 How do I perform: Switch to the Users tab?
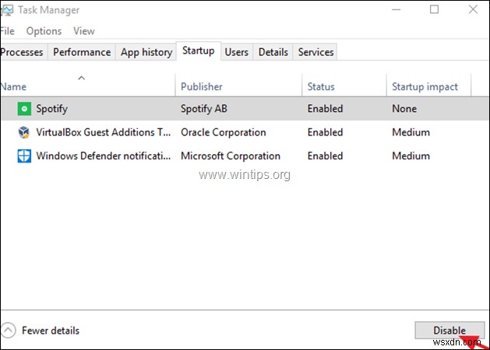(237, 52)
